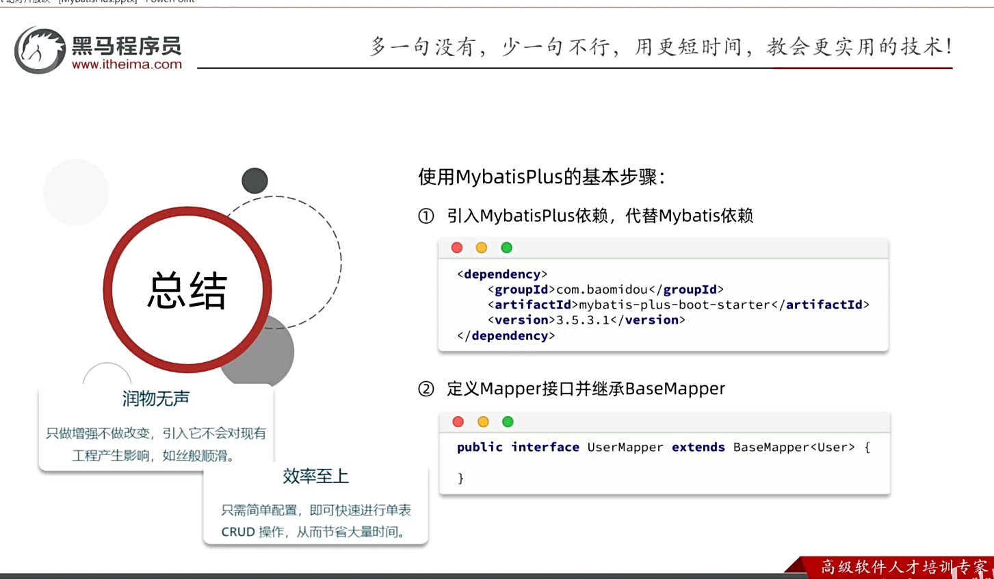This screenshot has width=994, height=579.
Task: Click the 润物无声 card title
Action: (x=156, y=398)
